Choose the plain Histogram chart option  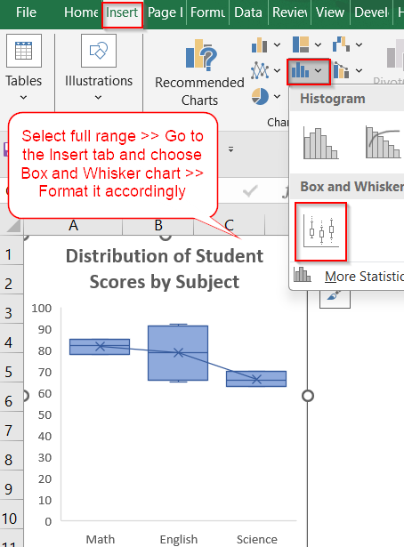321,143
